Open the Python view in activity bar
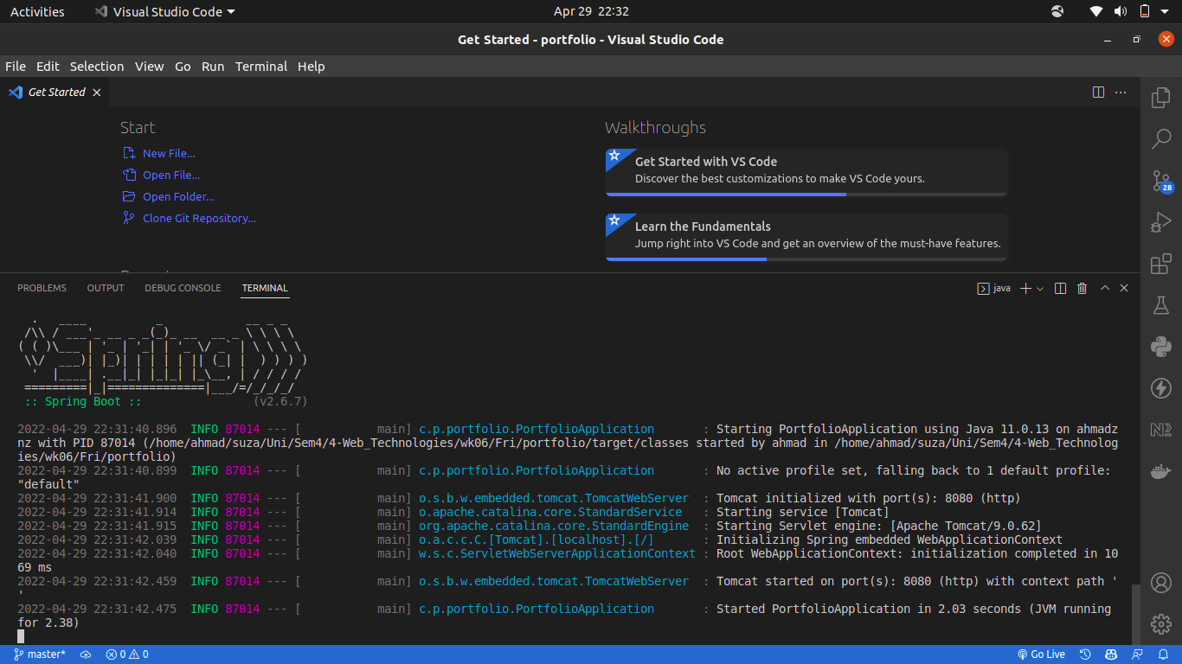Viewport: 1182px width, 664px height. pyautogui.click(x=1161, y=347)
